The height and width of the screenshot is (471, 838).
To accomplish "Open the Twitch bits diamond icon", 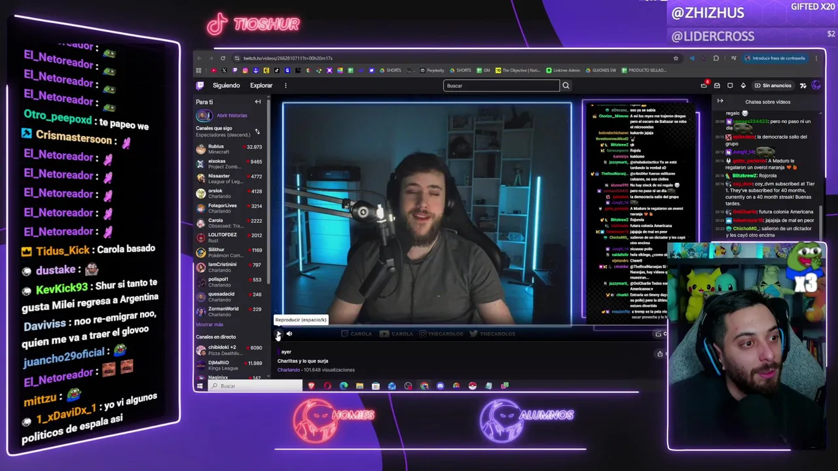I will (743, 85).
